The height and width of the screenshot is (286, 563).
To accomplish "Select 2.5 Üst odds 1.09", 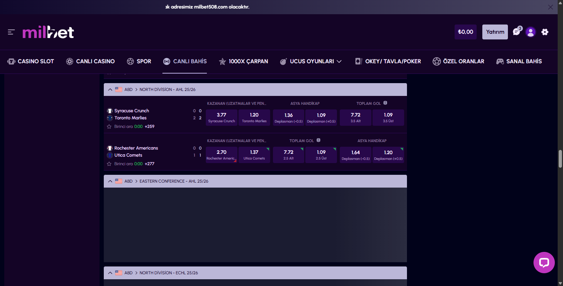I will [321, 155].
